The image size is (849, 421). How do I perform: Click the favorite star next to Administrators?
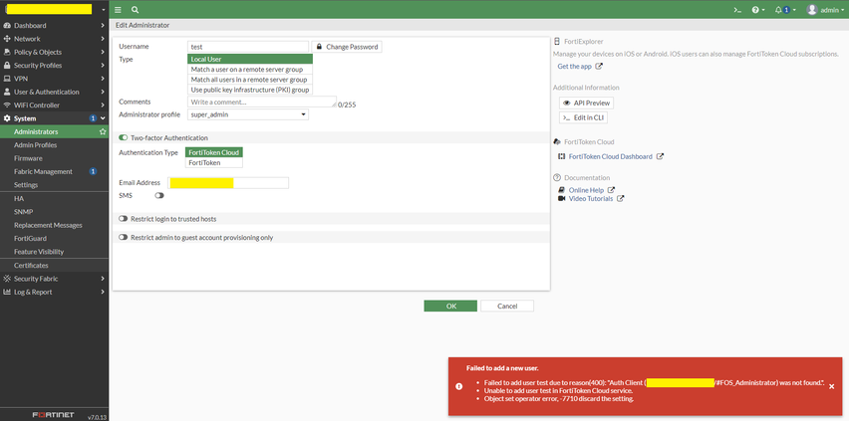click(x=103, y=131)
